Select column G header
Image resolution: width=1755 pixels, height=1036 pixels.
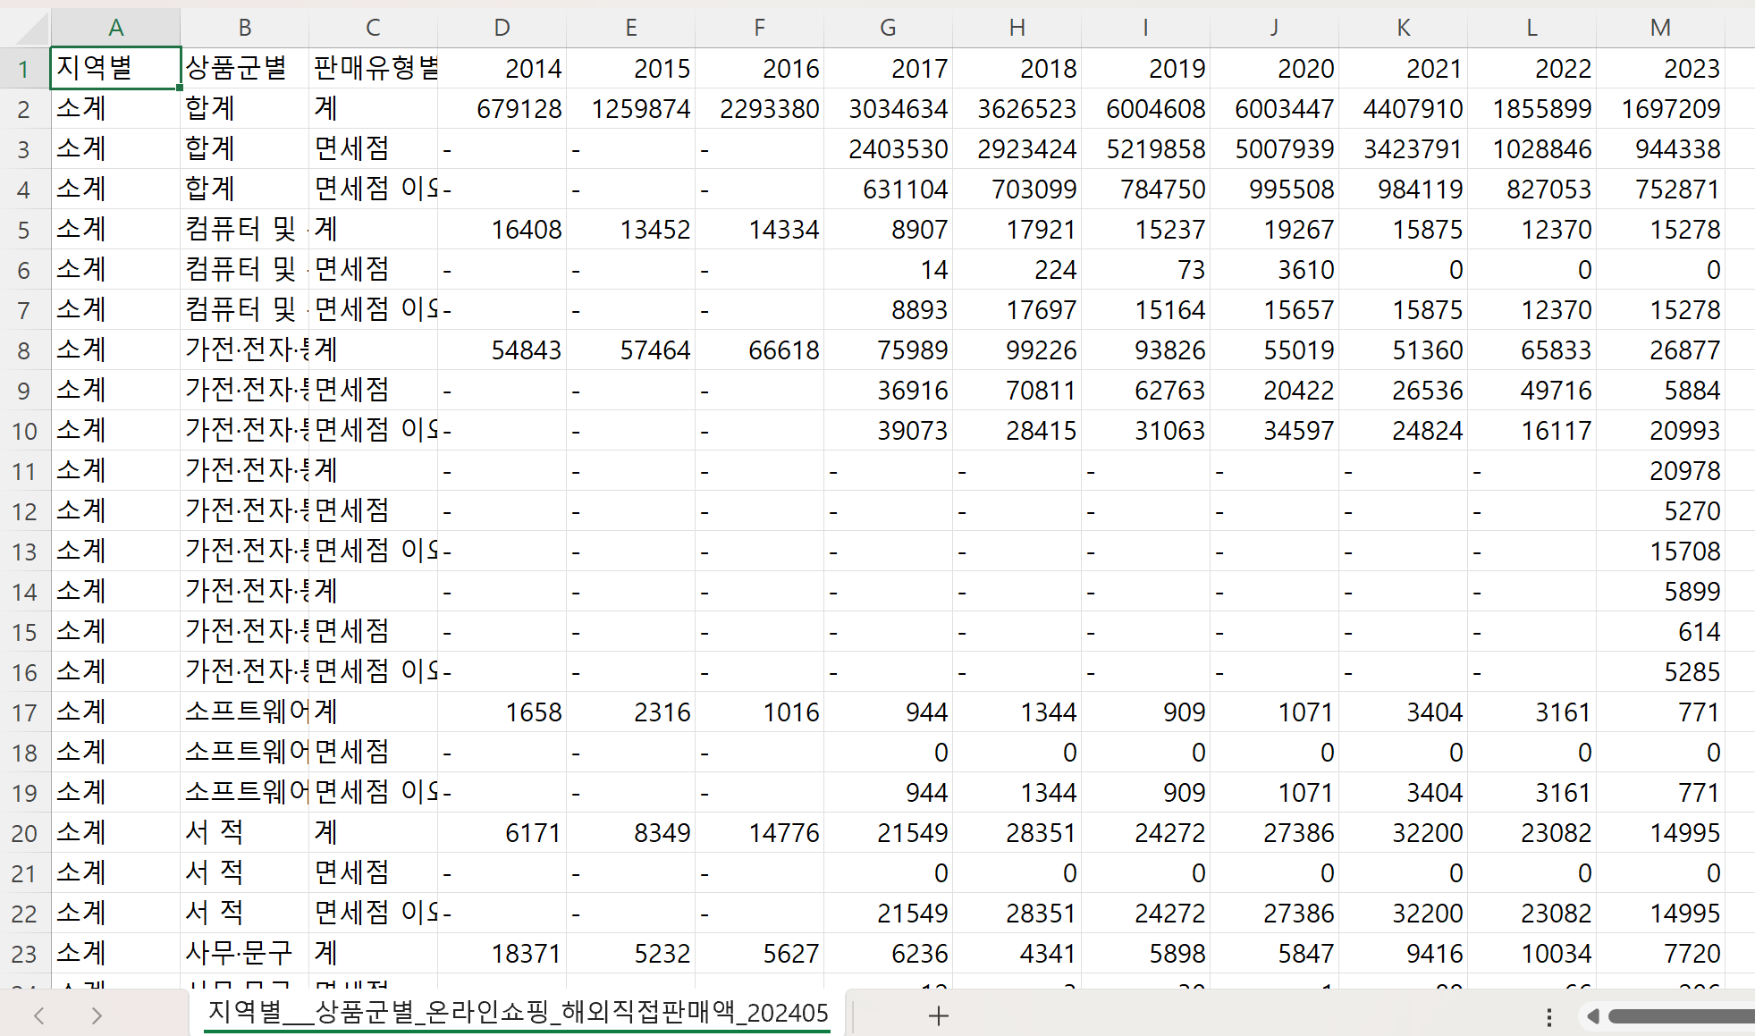(888, 28)
